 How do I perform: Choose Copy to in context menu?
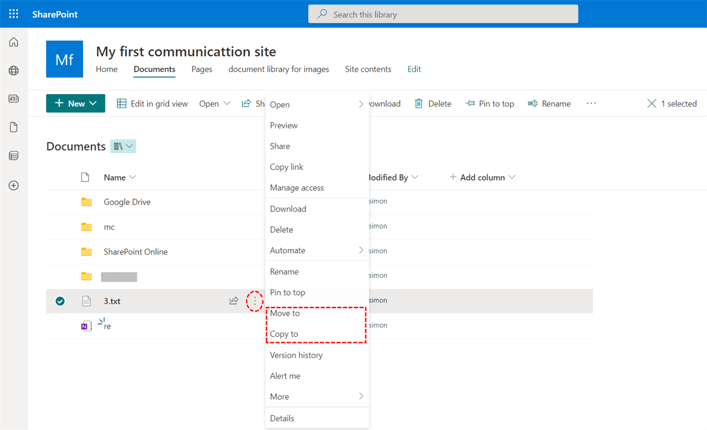(284, 334)
